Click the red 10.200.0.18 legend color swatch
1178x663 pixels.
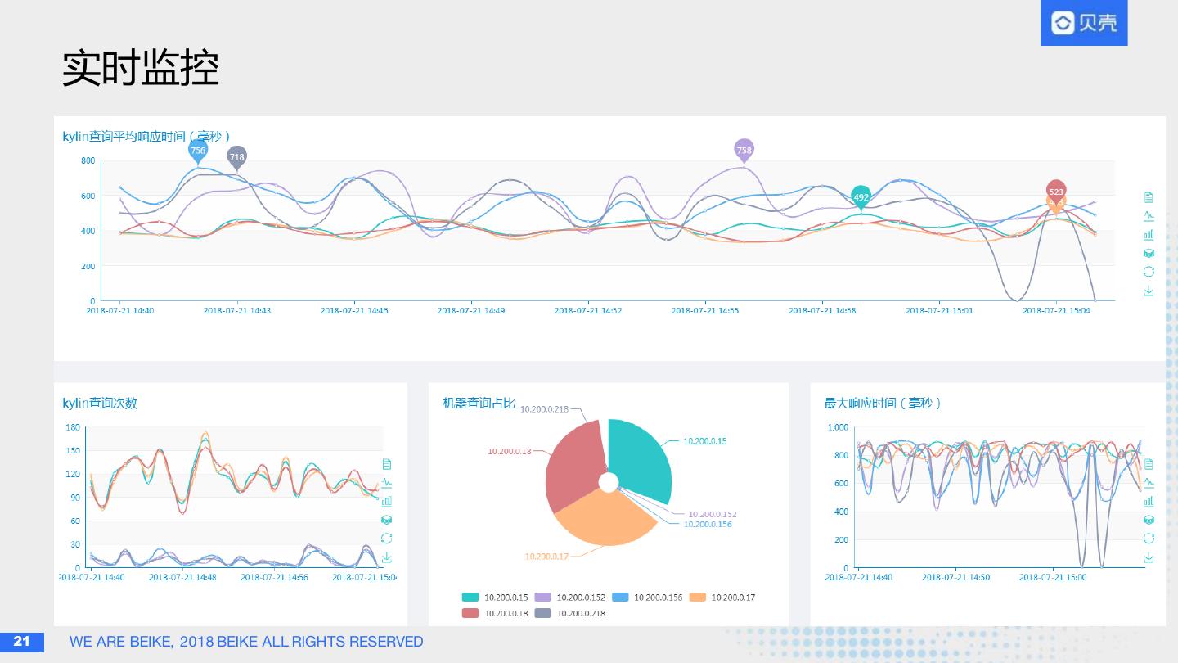click(470, 613)
